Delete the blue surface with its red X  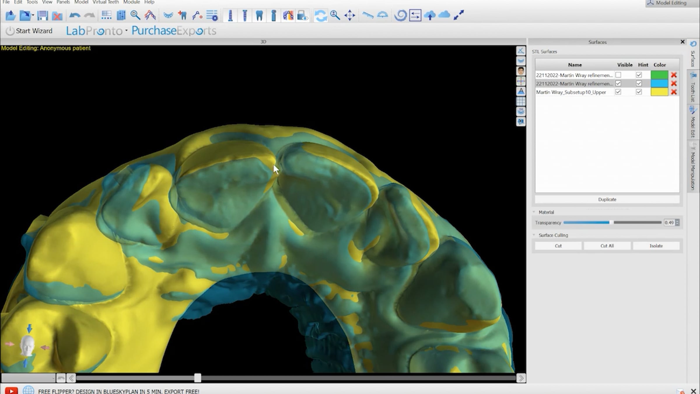click(x=674, y=83)
